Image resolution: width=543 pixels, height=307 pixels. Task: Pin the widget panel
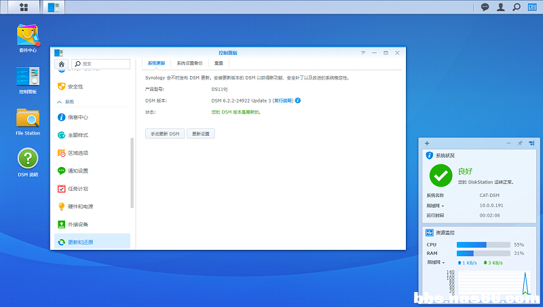(x=520, y=143)
